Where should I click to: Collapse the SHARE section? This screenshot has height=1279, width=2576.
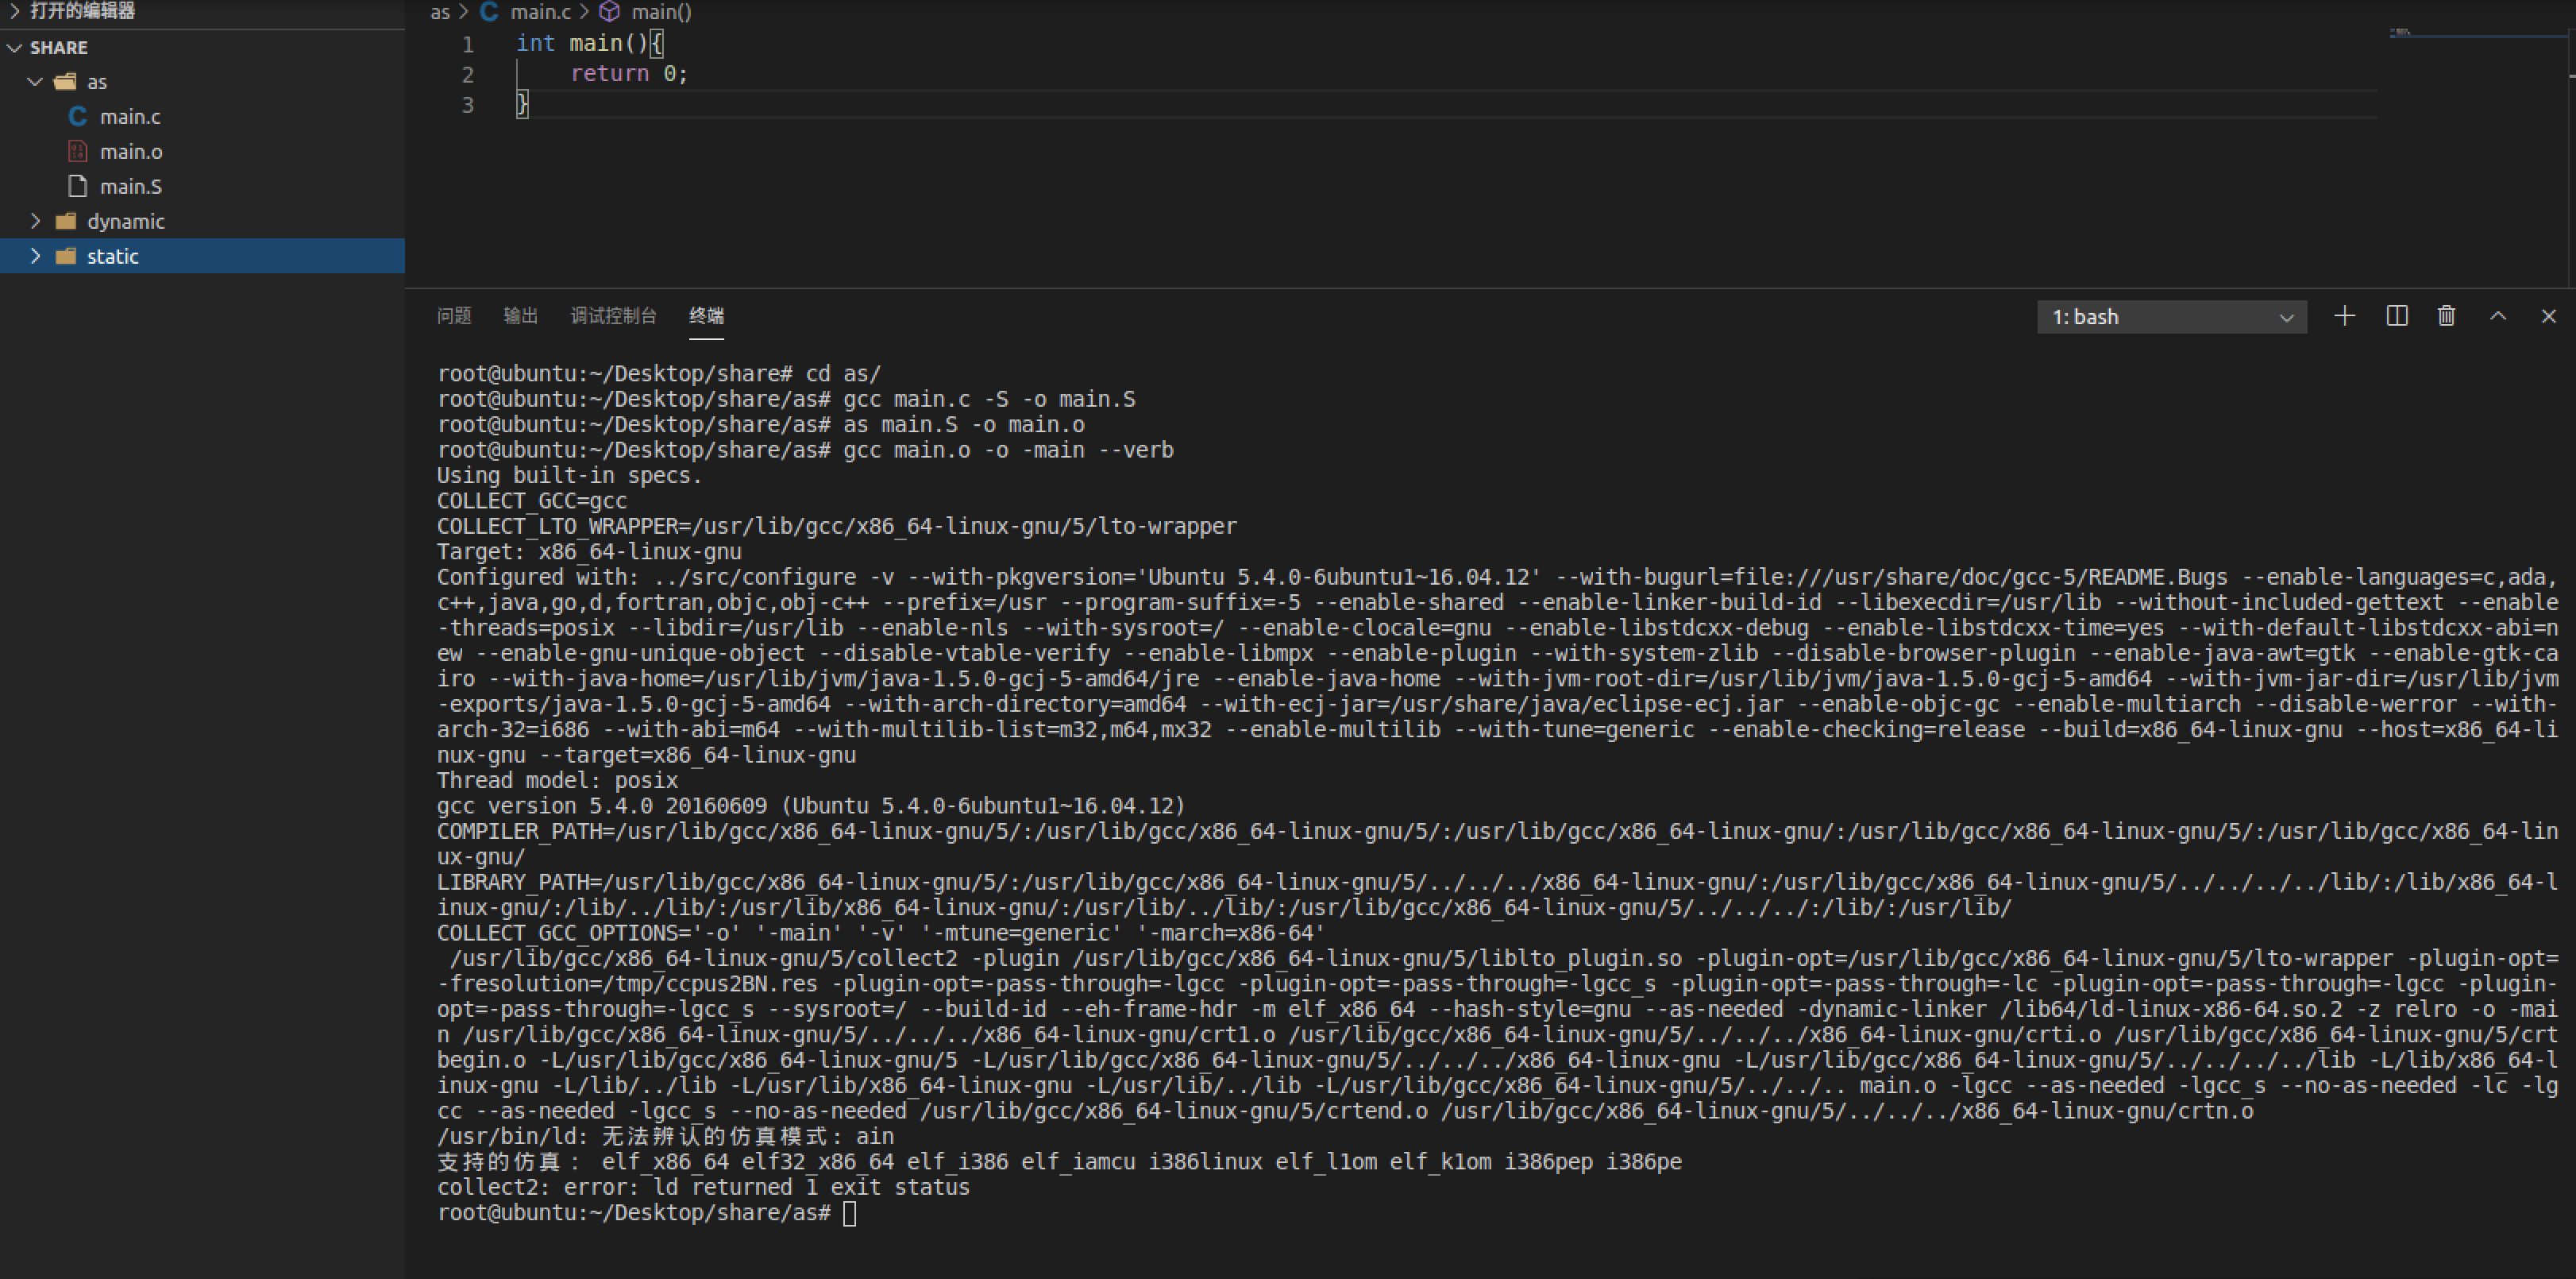14,48
